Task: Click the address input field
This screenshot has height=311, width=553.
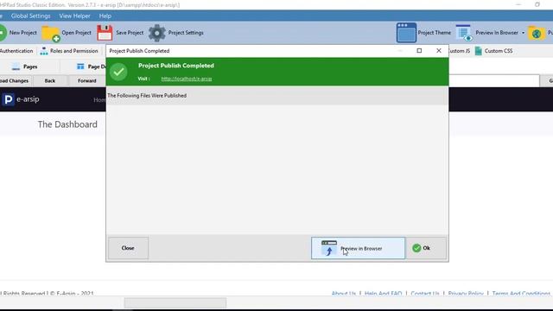Action: [493, 80]
